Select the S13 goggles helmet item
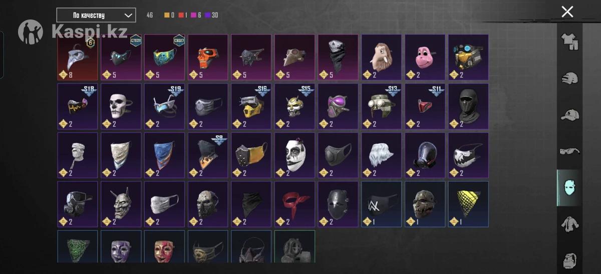601x274 pixels. coord(382,106)
